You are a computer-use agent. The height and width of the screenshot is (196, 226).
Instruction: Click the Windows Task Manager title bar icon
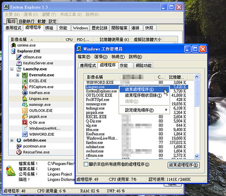(79, 49)
